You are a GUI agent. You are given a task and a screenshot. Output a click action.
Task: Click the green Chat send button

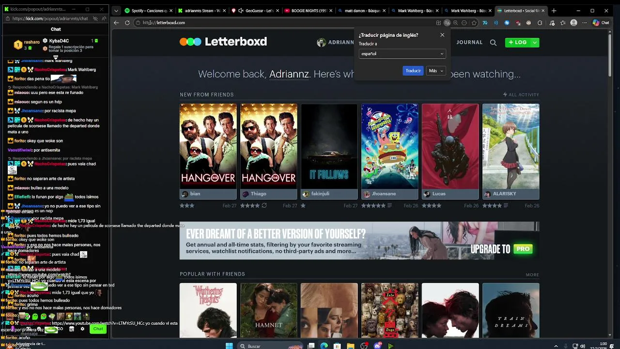point(98,329)
